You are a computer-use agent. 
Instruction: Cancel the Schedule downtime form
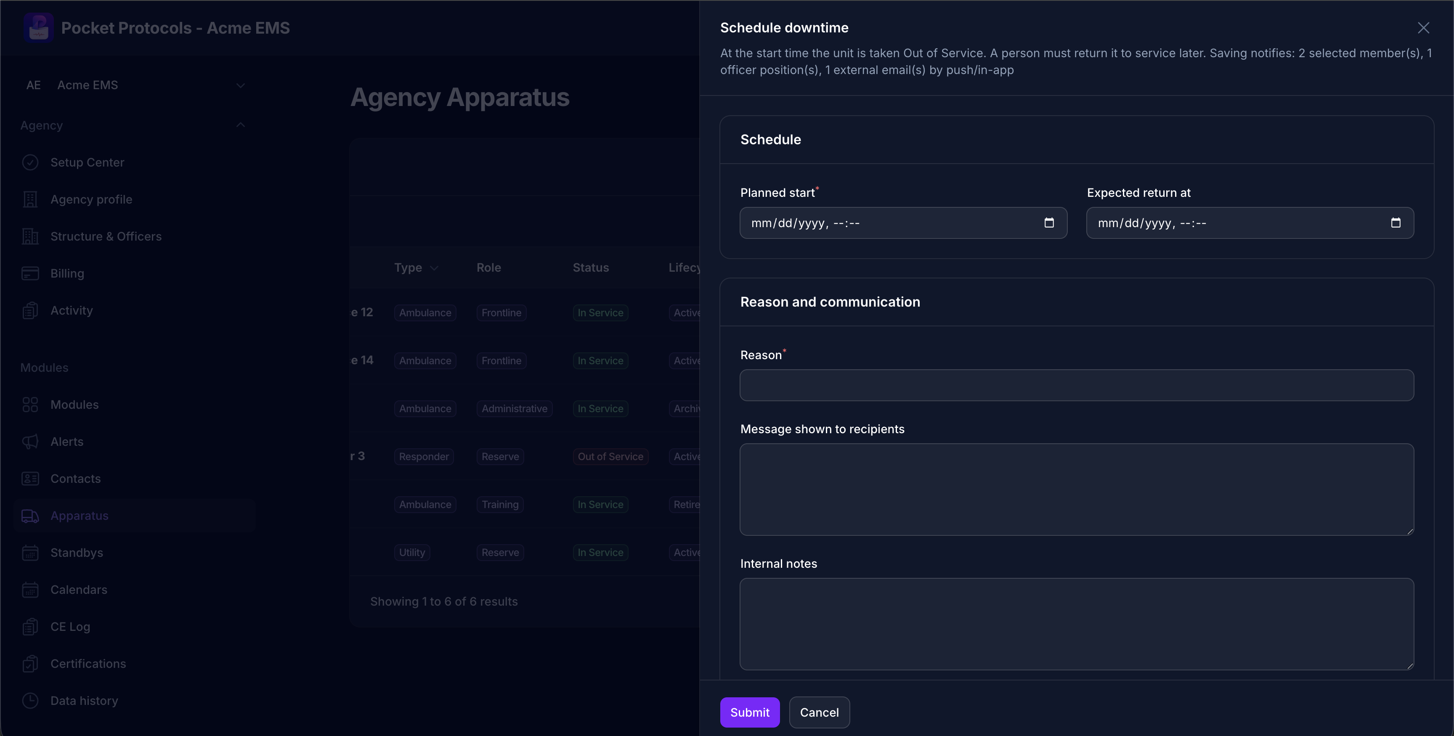click(x=819, y=712)
